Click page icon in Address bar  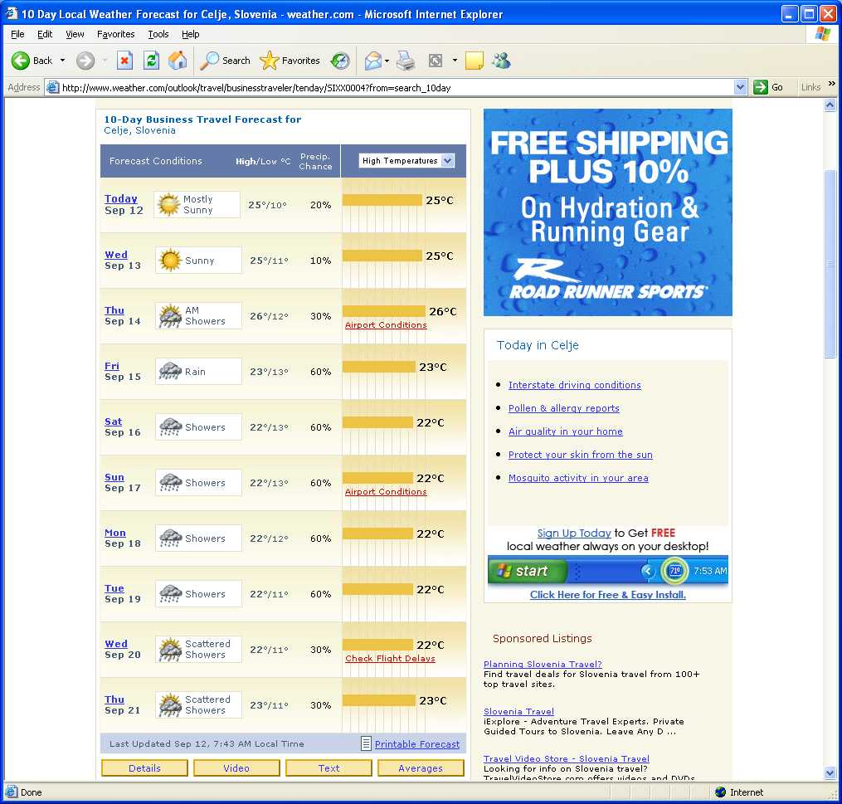52,87
